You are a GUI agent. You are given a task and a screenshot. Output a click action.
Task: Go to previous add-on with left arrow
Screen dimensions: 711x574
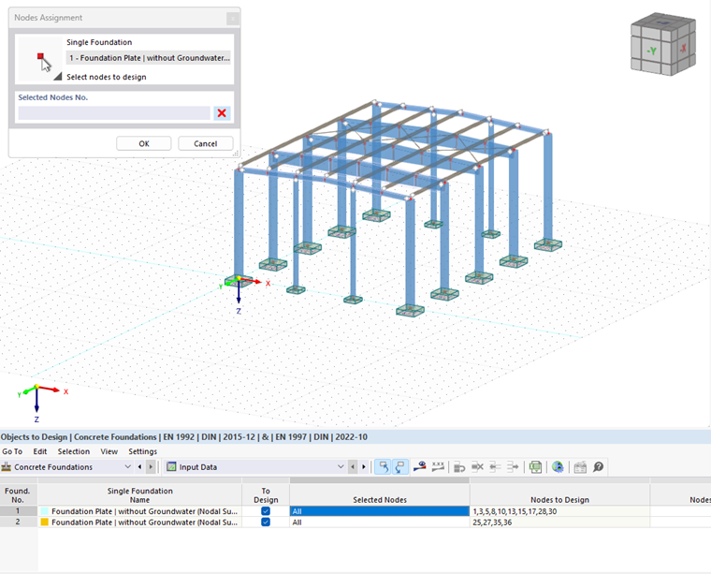point(139,467)
